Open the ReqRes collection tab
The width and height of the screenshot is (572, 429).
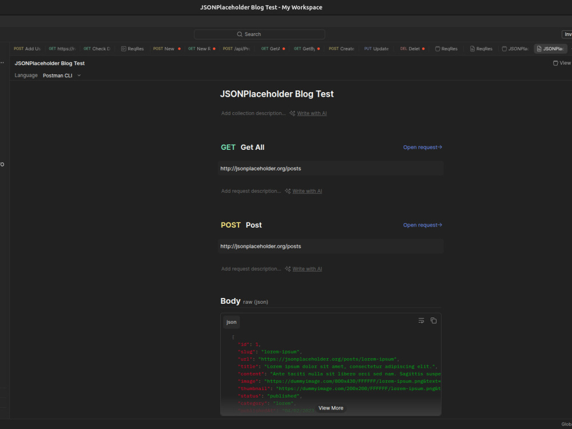coord(446,49)
